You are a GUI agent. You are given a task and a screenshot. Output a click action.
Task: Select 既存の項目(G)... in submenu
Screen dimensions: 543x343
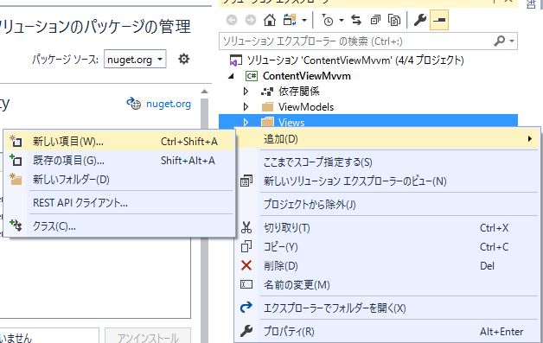point(119,160)
